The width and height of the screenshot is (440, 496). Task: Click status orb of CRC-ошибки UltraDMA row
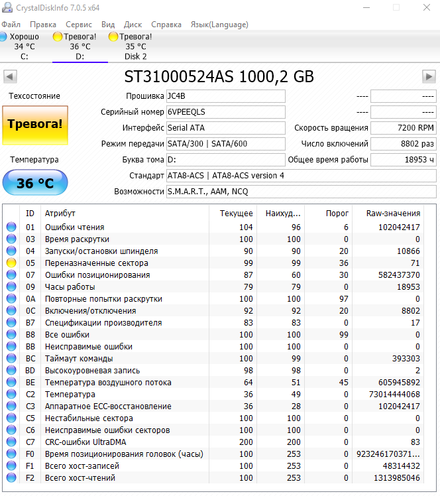[x=11, y=442]
